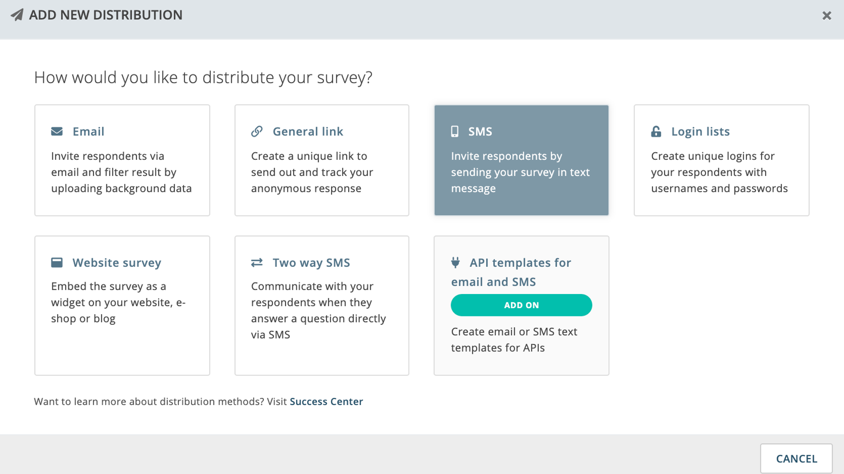Image resolution: width=844 pixels, height=474 pixels.
Task: Click the envelope icon beside Email
Action: (57, 131)
